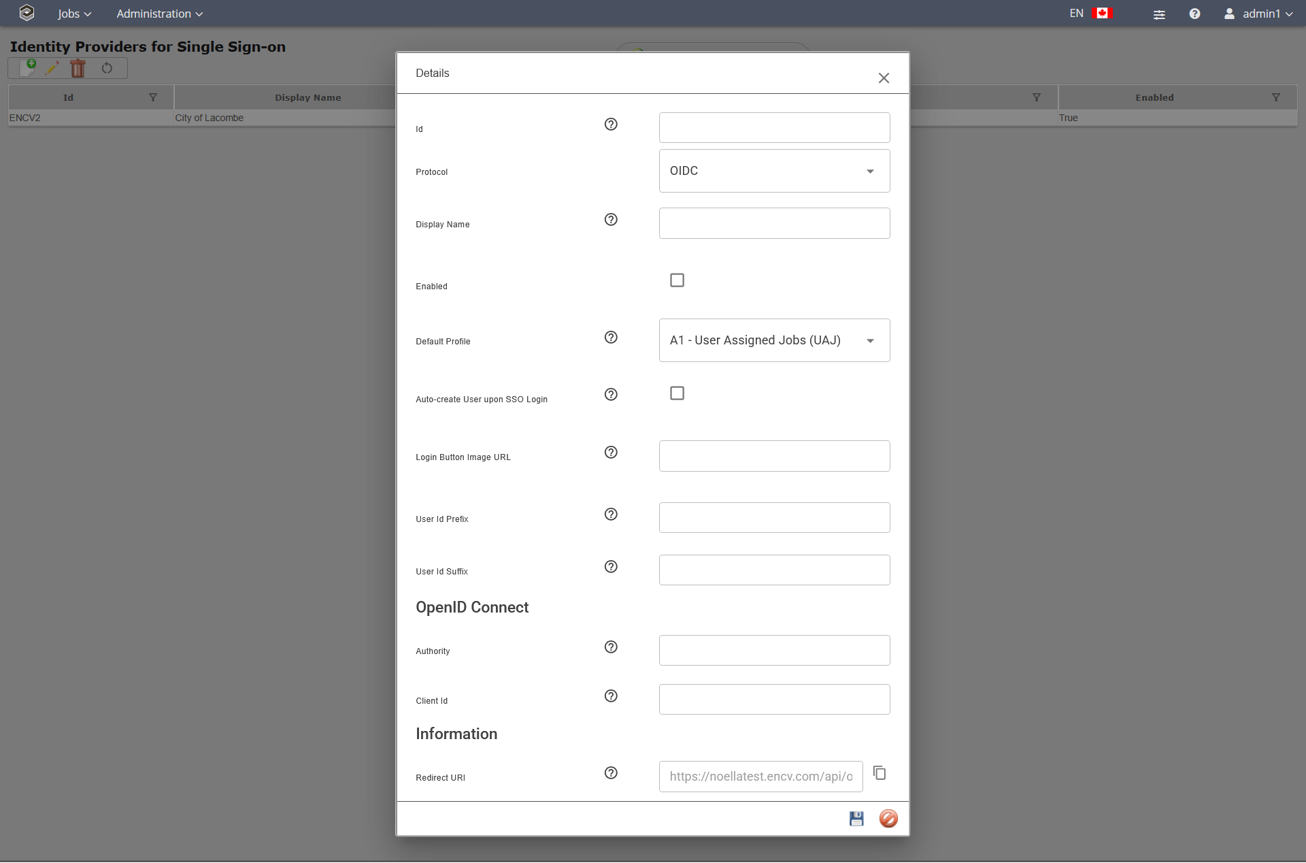Open the help icon in top bar
This screenshot has width=1306, height=863.
point(1194,14)
